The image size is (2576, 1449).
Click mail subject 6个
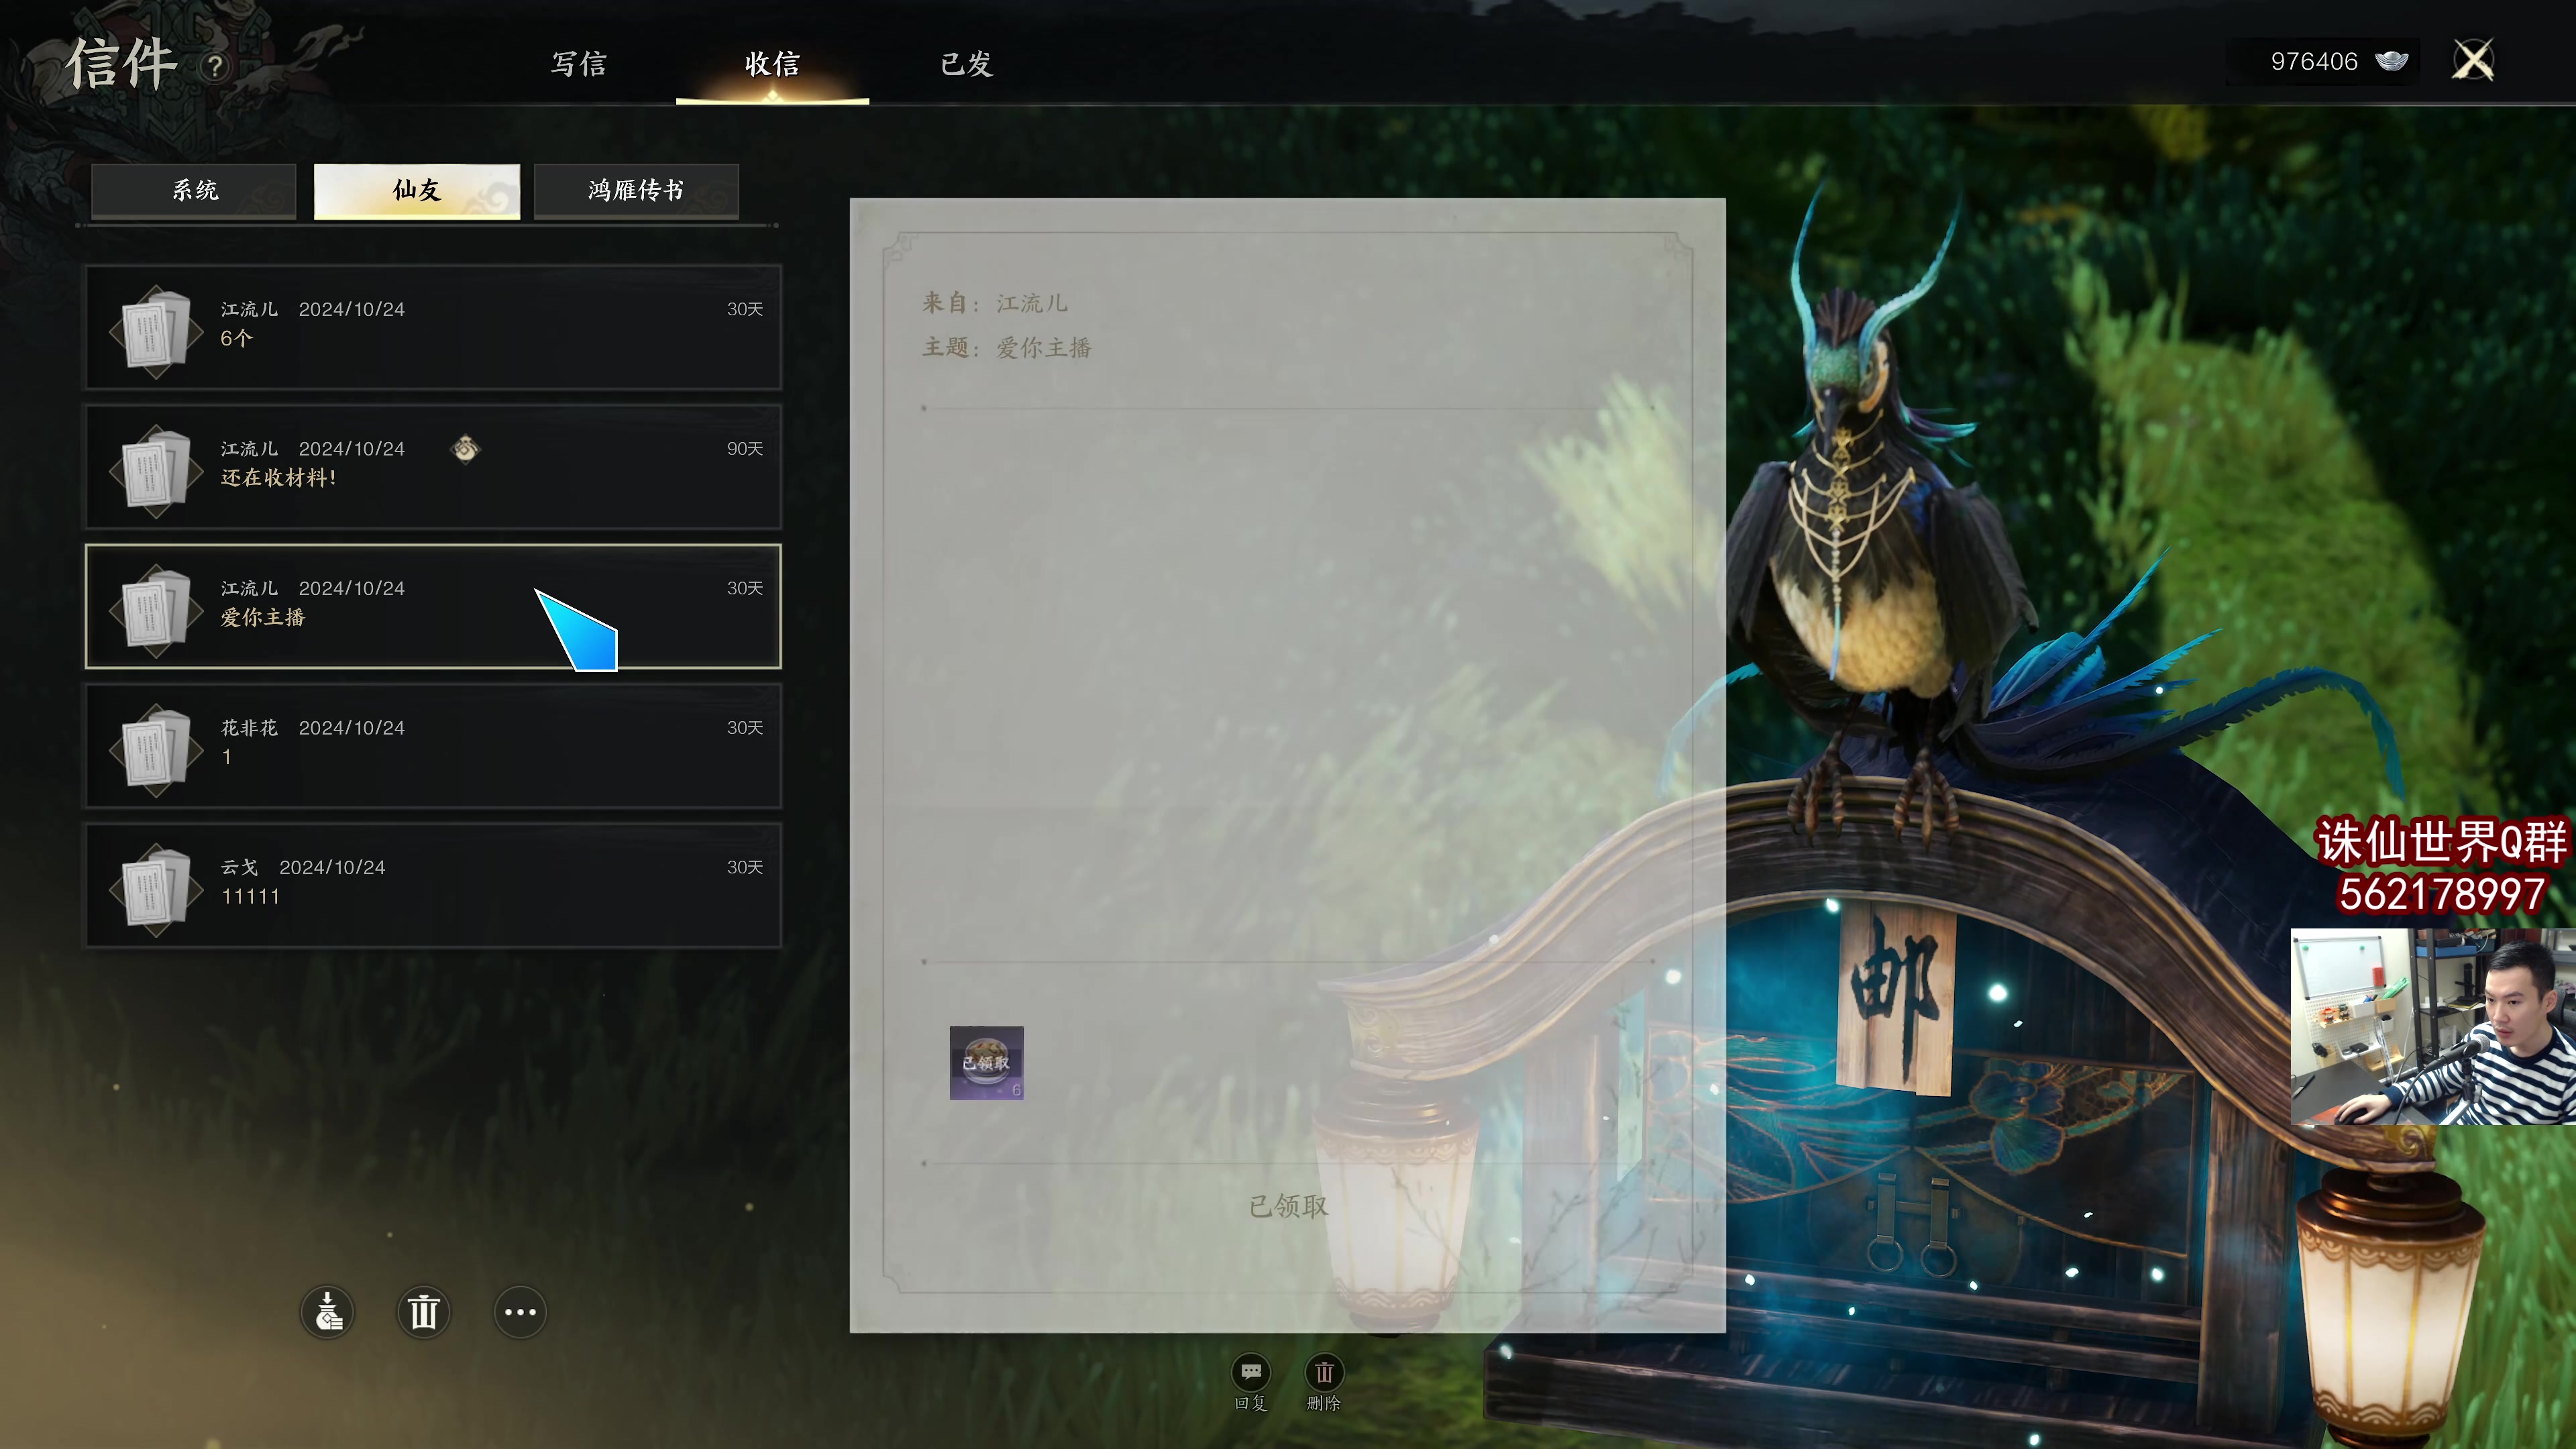pyautogui.click(x=236, y=338)
